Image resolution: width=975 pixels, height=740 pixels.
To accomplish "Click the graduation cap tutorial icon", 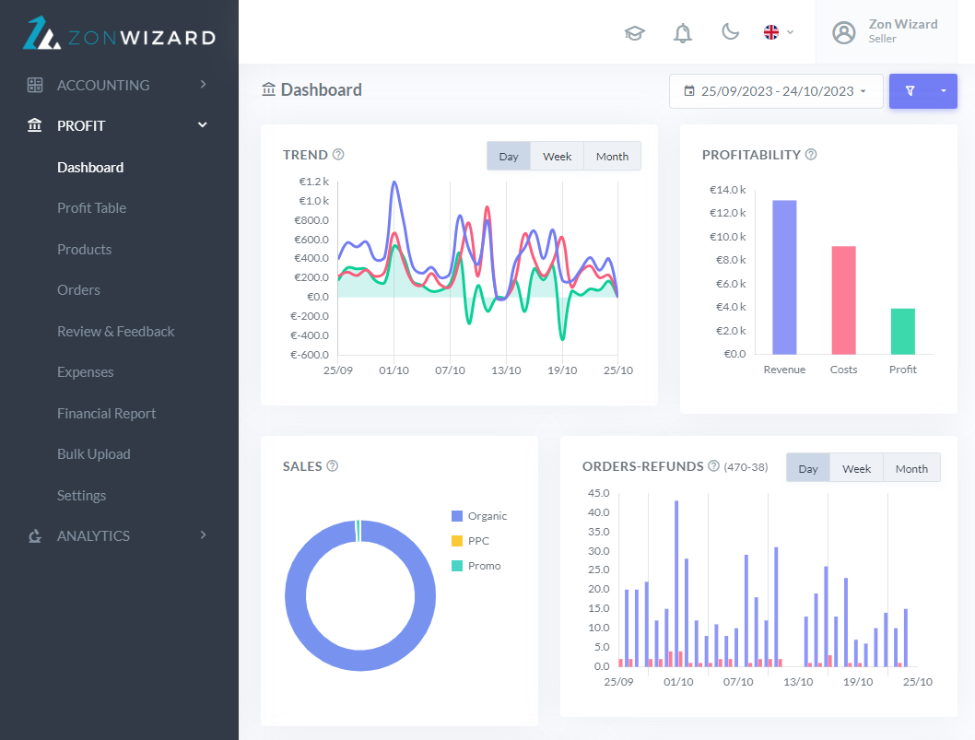I will (x=634, y=32).
